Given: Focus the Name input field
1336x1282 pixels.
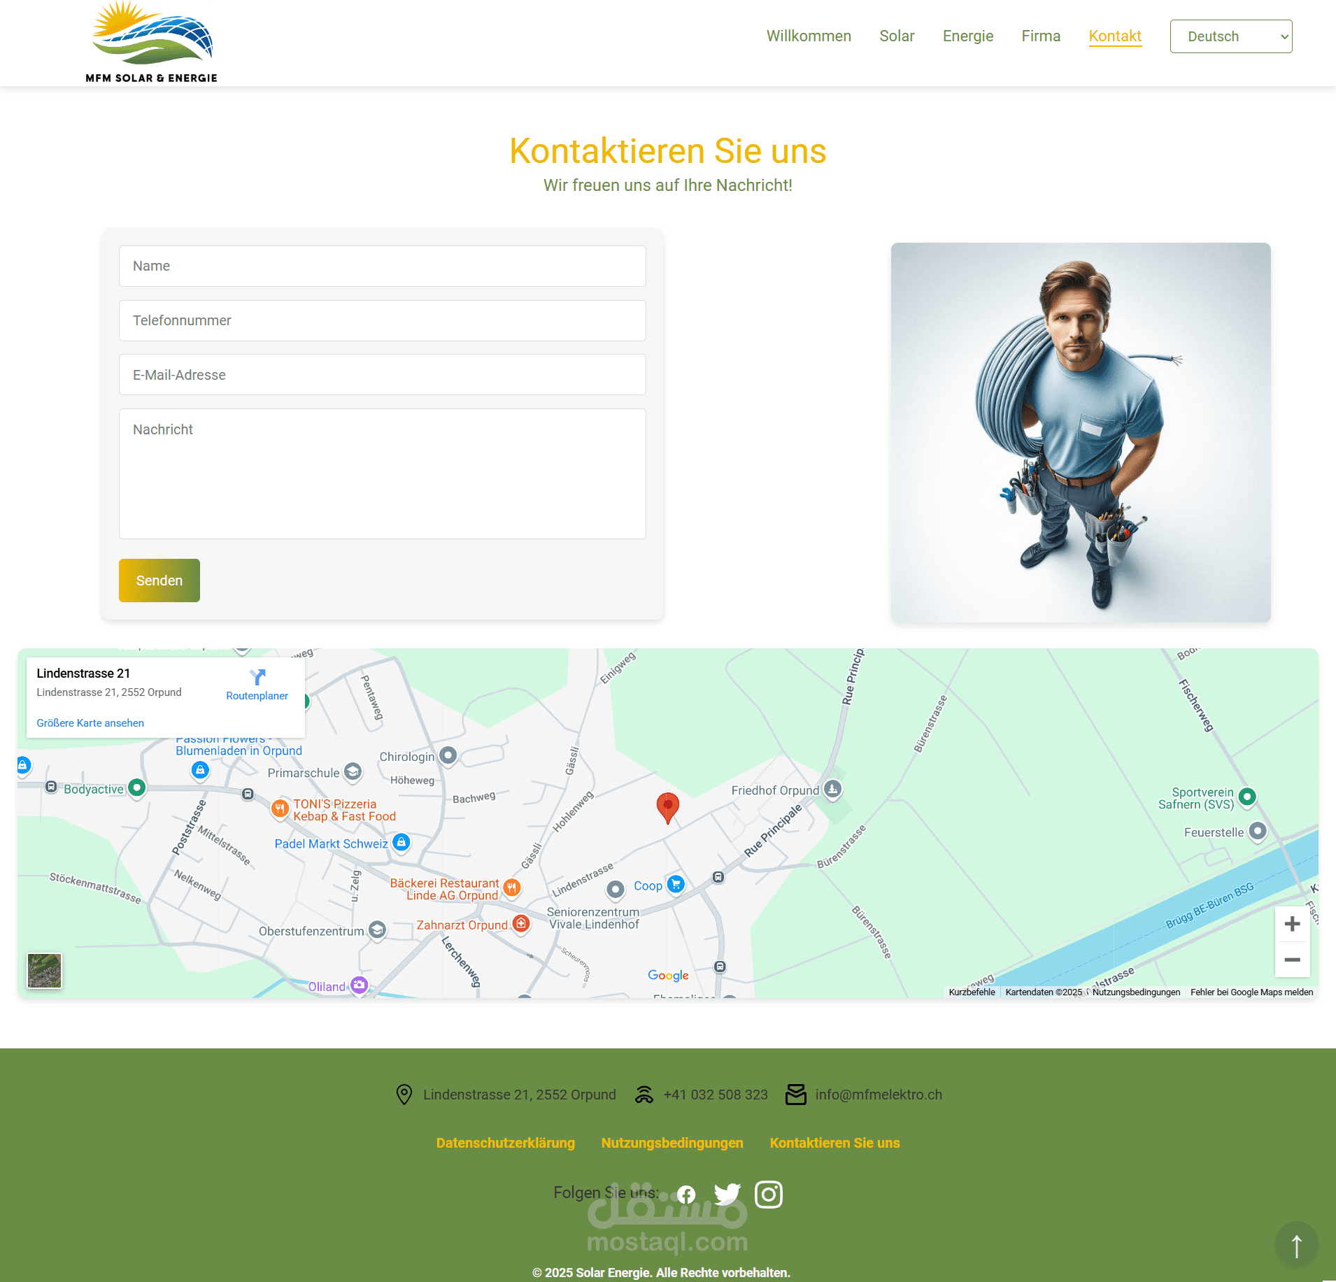Looking at the screenshot, I should tap(382, 266).
